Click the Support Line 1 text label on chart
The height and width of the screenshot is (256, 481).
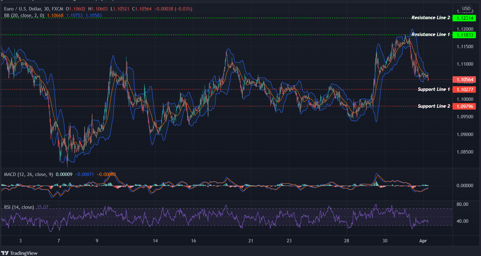pos(434,89)
